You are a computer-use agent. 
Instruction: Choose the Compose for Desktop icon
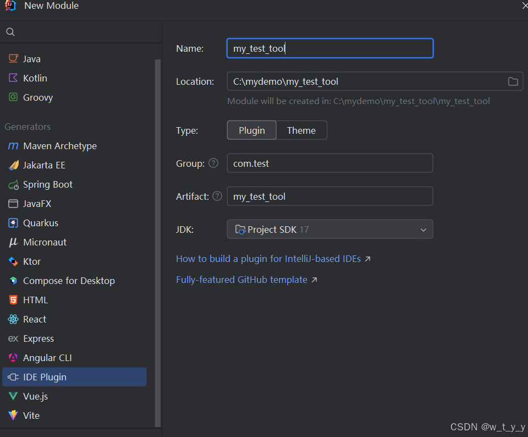click(13, 281)
